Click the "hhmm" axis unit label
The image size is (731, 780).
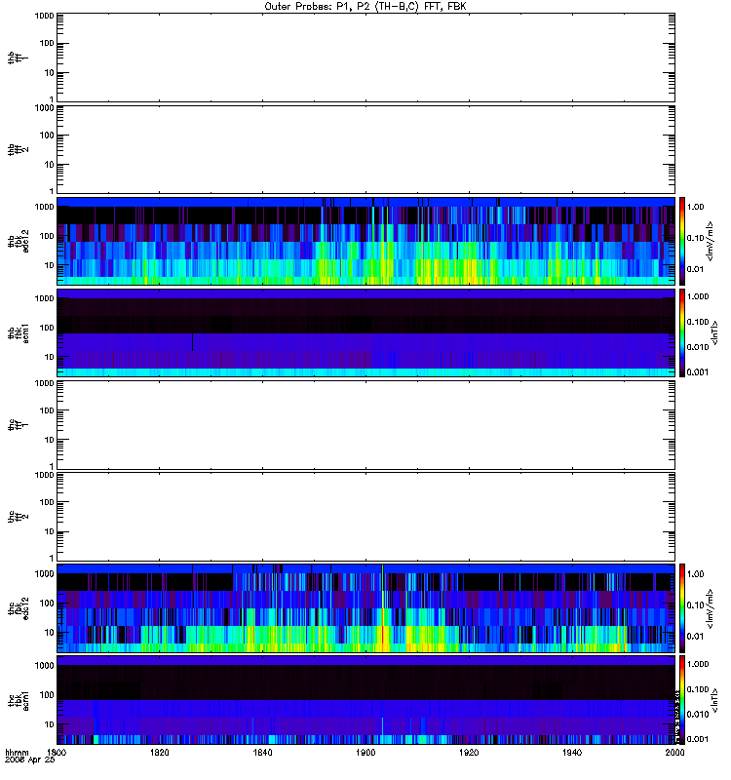[x=17, y=752]
